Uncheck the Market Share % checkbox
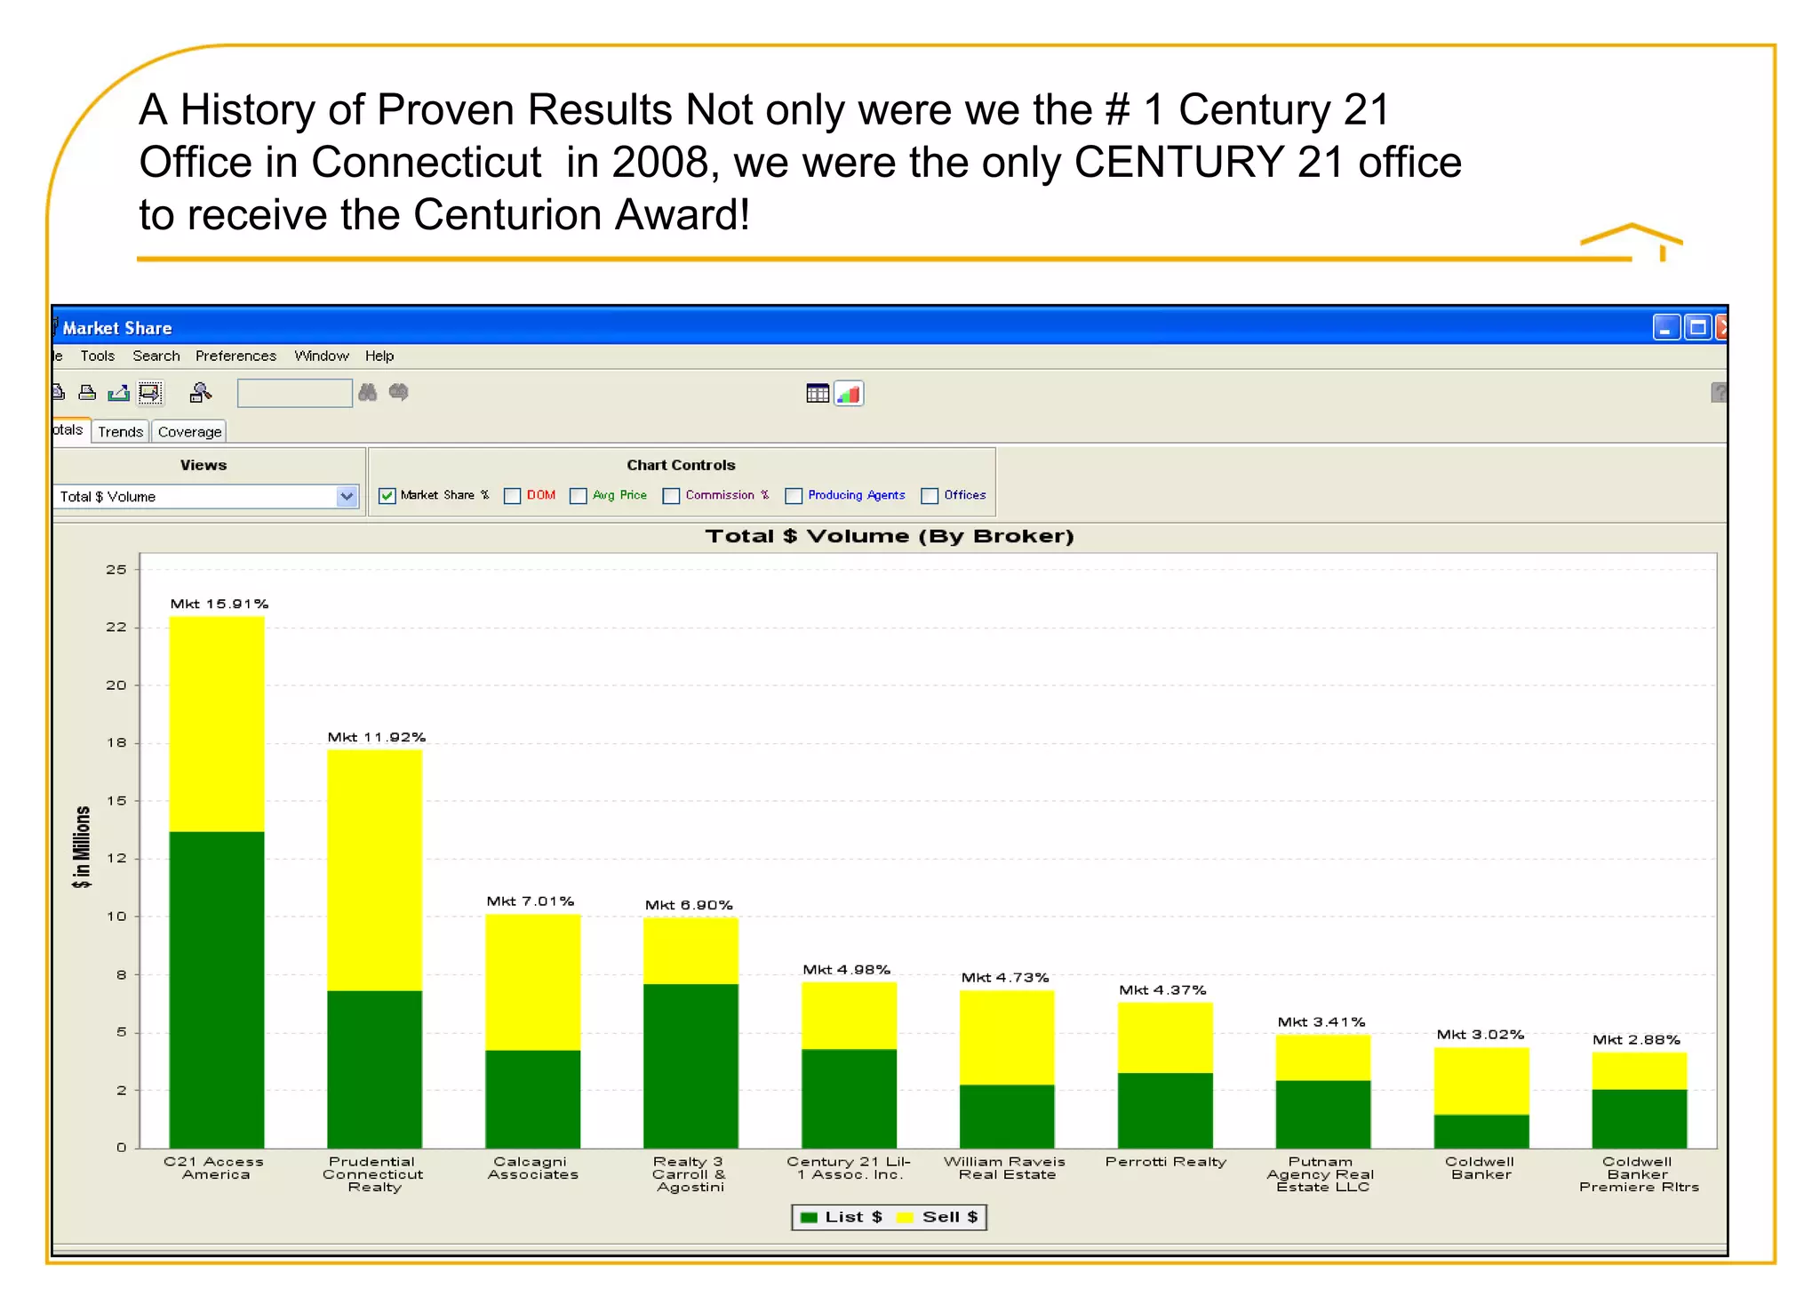Viewport: 1820px width, 1313px height. point(387,496)
